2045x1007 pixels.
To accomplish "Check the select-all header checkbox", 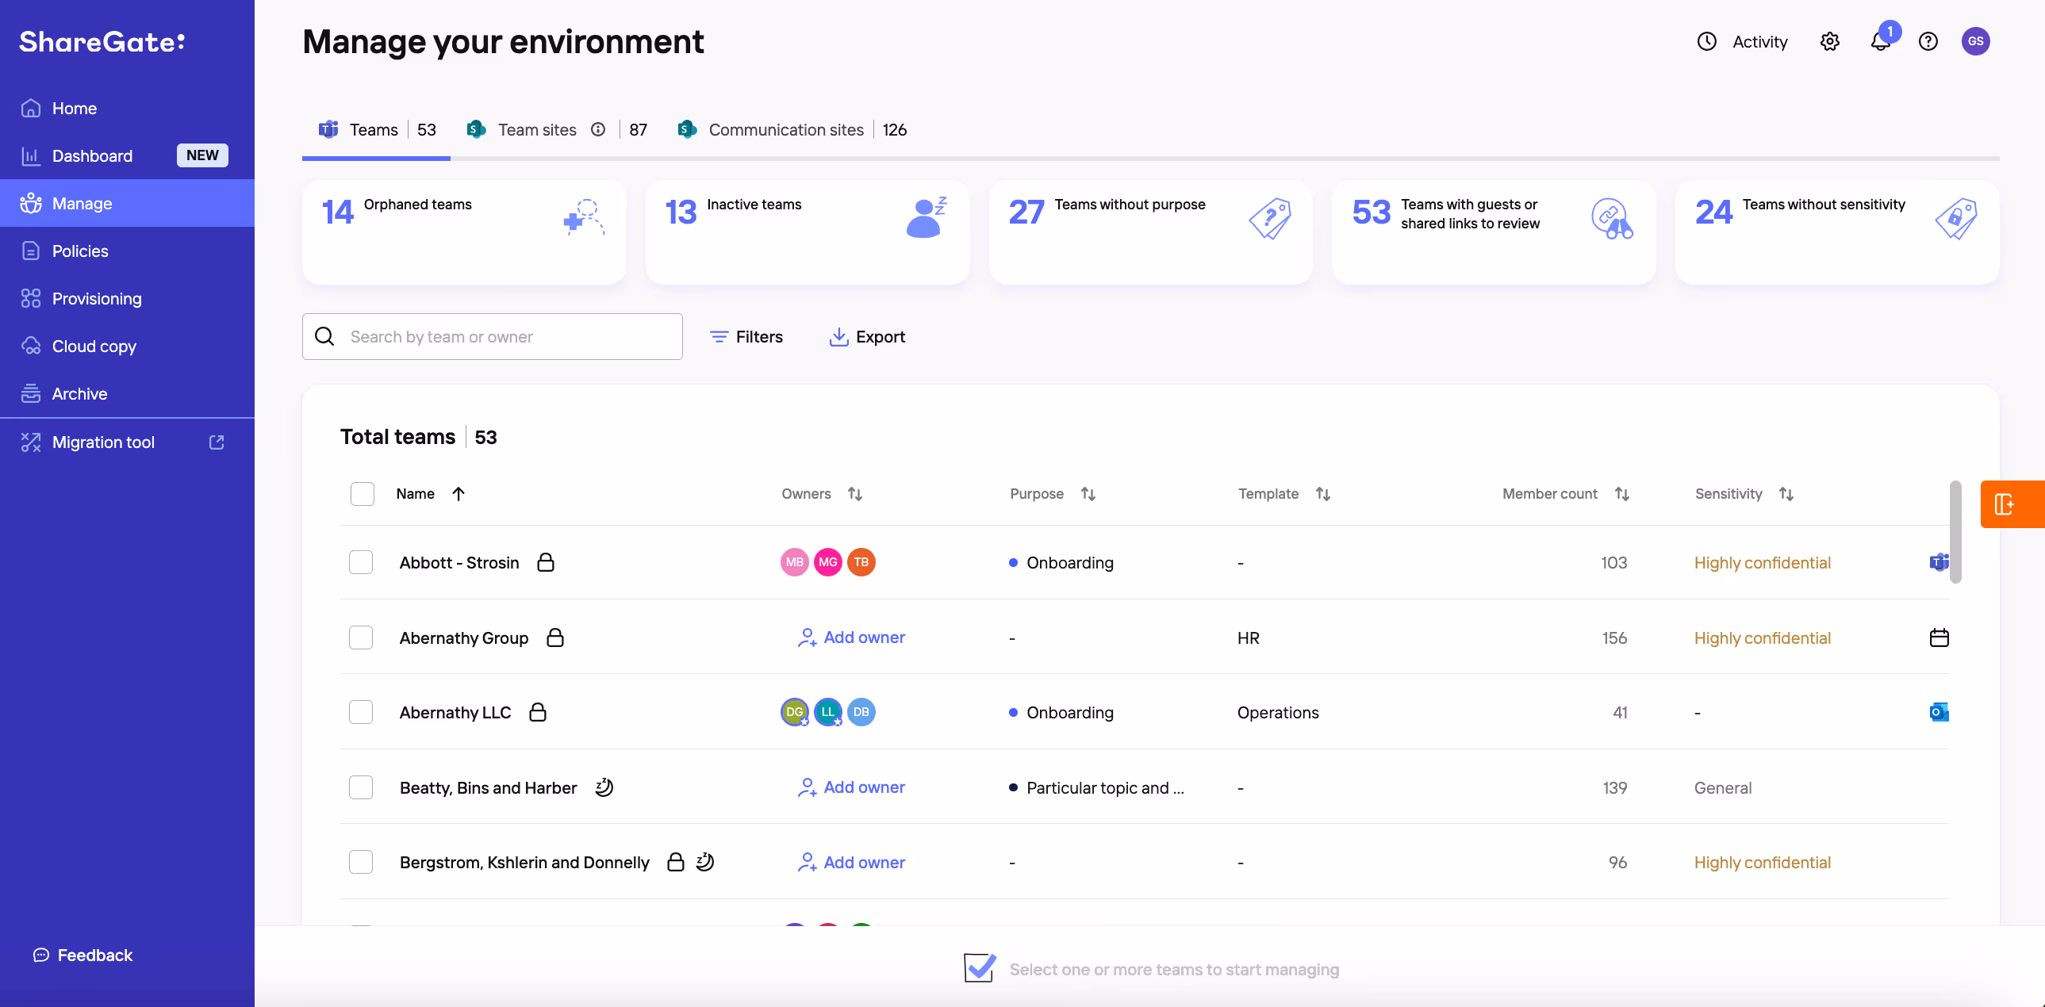I will click(x=362, y=493).
